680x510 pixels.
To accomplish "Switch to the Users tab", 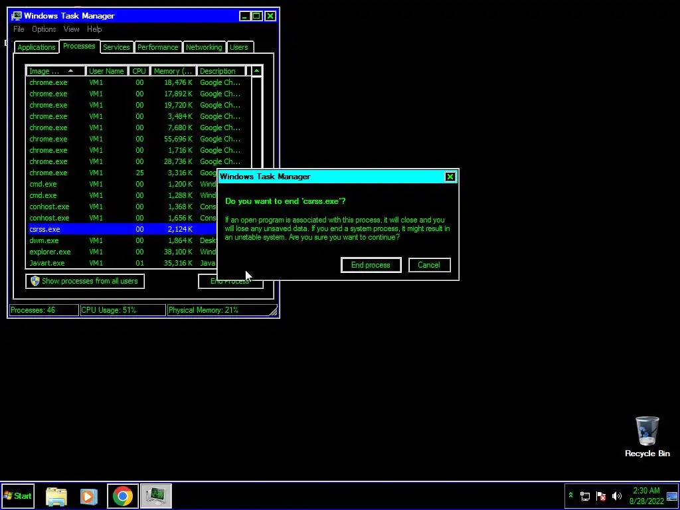I will (x=239, y=47).
